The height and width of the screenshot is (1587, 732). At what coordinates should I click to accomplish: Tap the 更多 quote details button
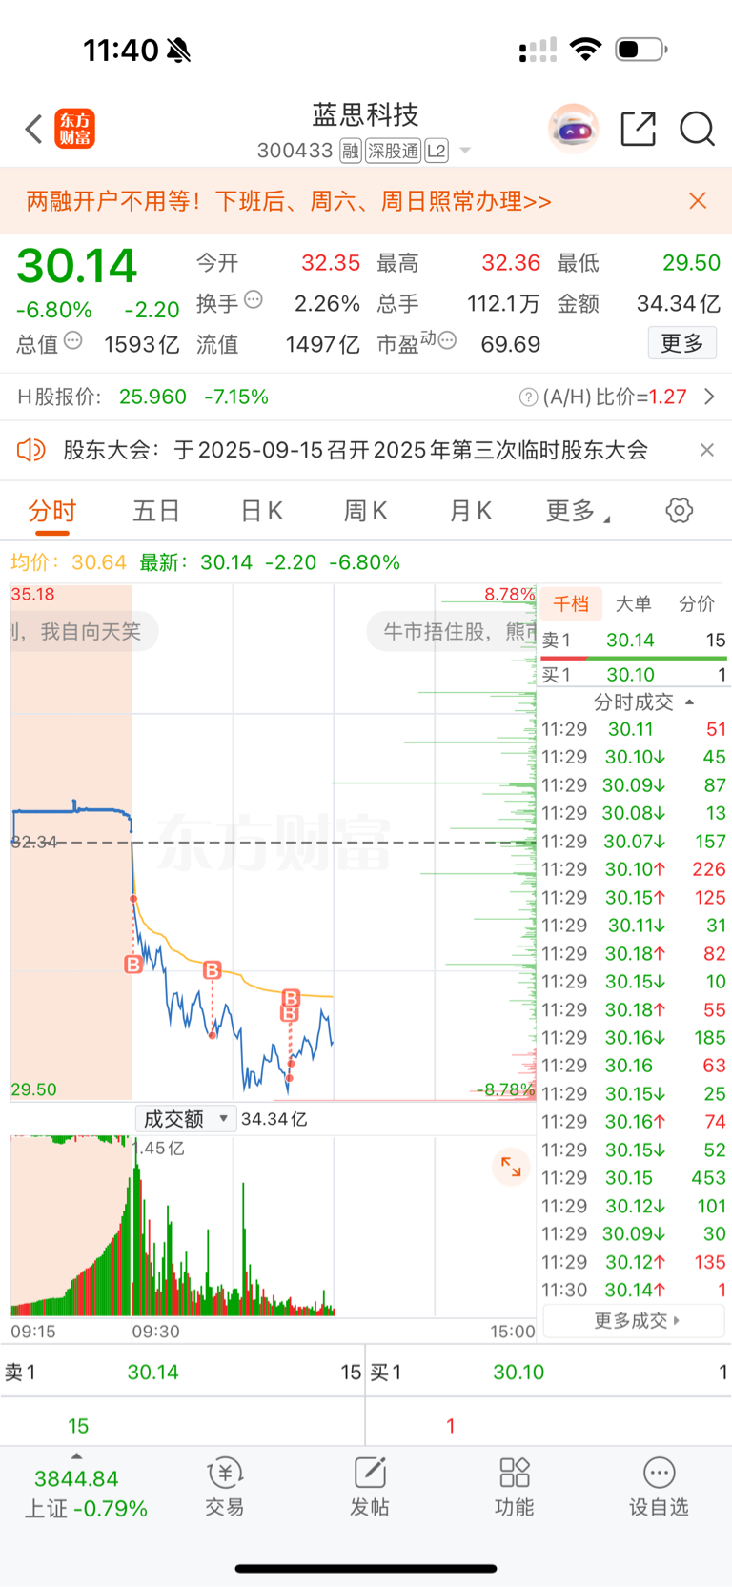tap(682, 343)
